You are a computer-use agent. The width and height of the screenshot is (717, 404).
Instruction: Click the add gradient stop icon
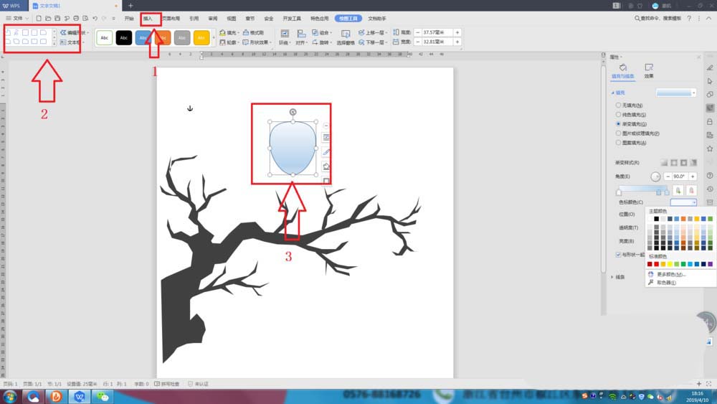click(x=678, y=190)
